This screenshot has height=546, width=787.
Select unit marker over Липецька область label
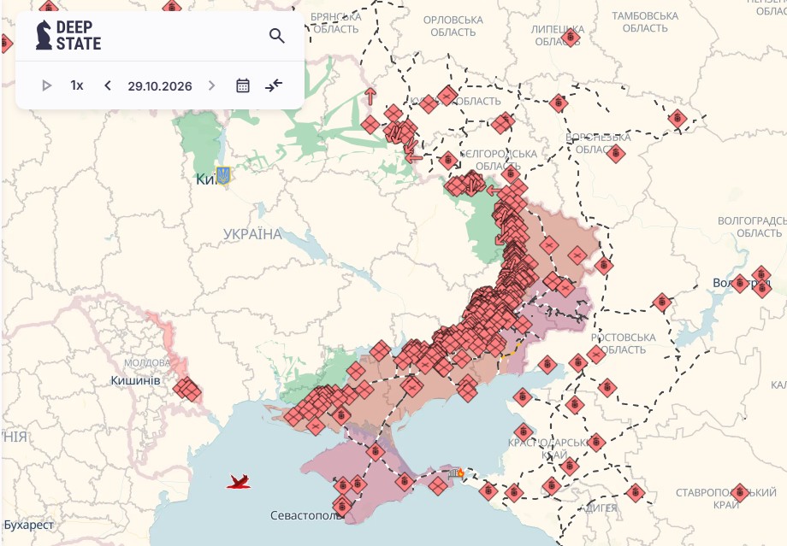pyautogui.click(x=571, y=38)
